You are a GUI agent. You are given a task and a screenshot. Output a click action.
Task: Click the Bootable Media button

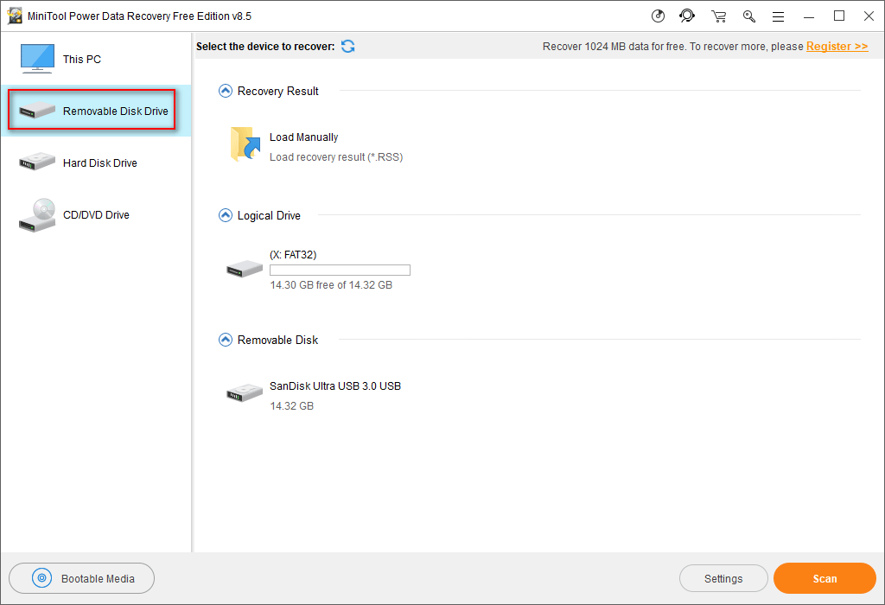[82, 578]
